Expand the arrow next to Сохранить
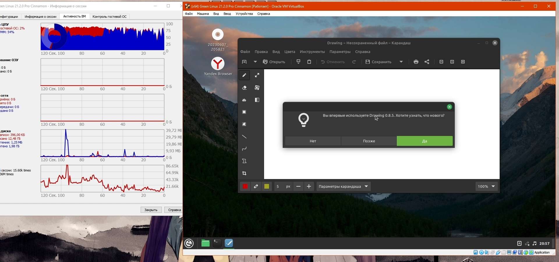The height and width of the screenshot is (262, 559). pos(401,62)
